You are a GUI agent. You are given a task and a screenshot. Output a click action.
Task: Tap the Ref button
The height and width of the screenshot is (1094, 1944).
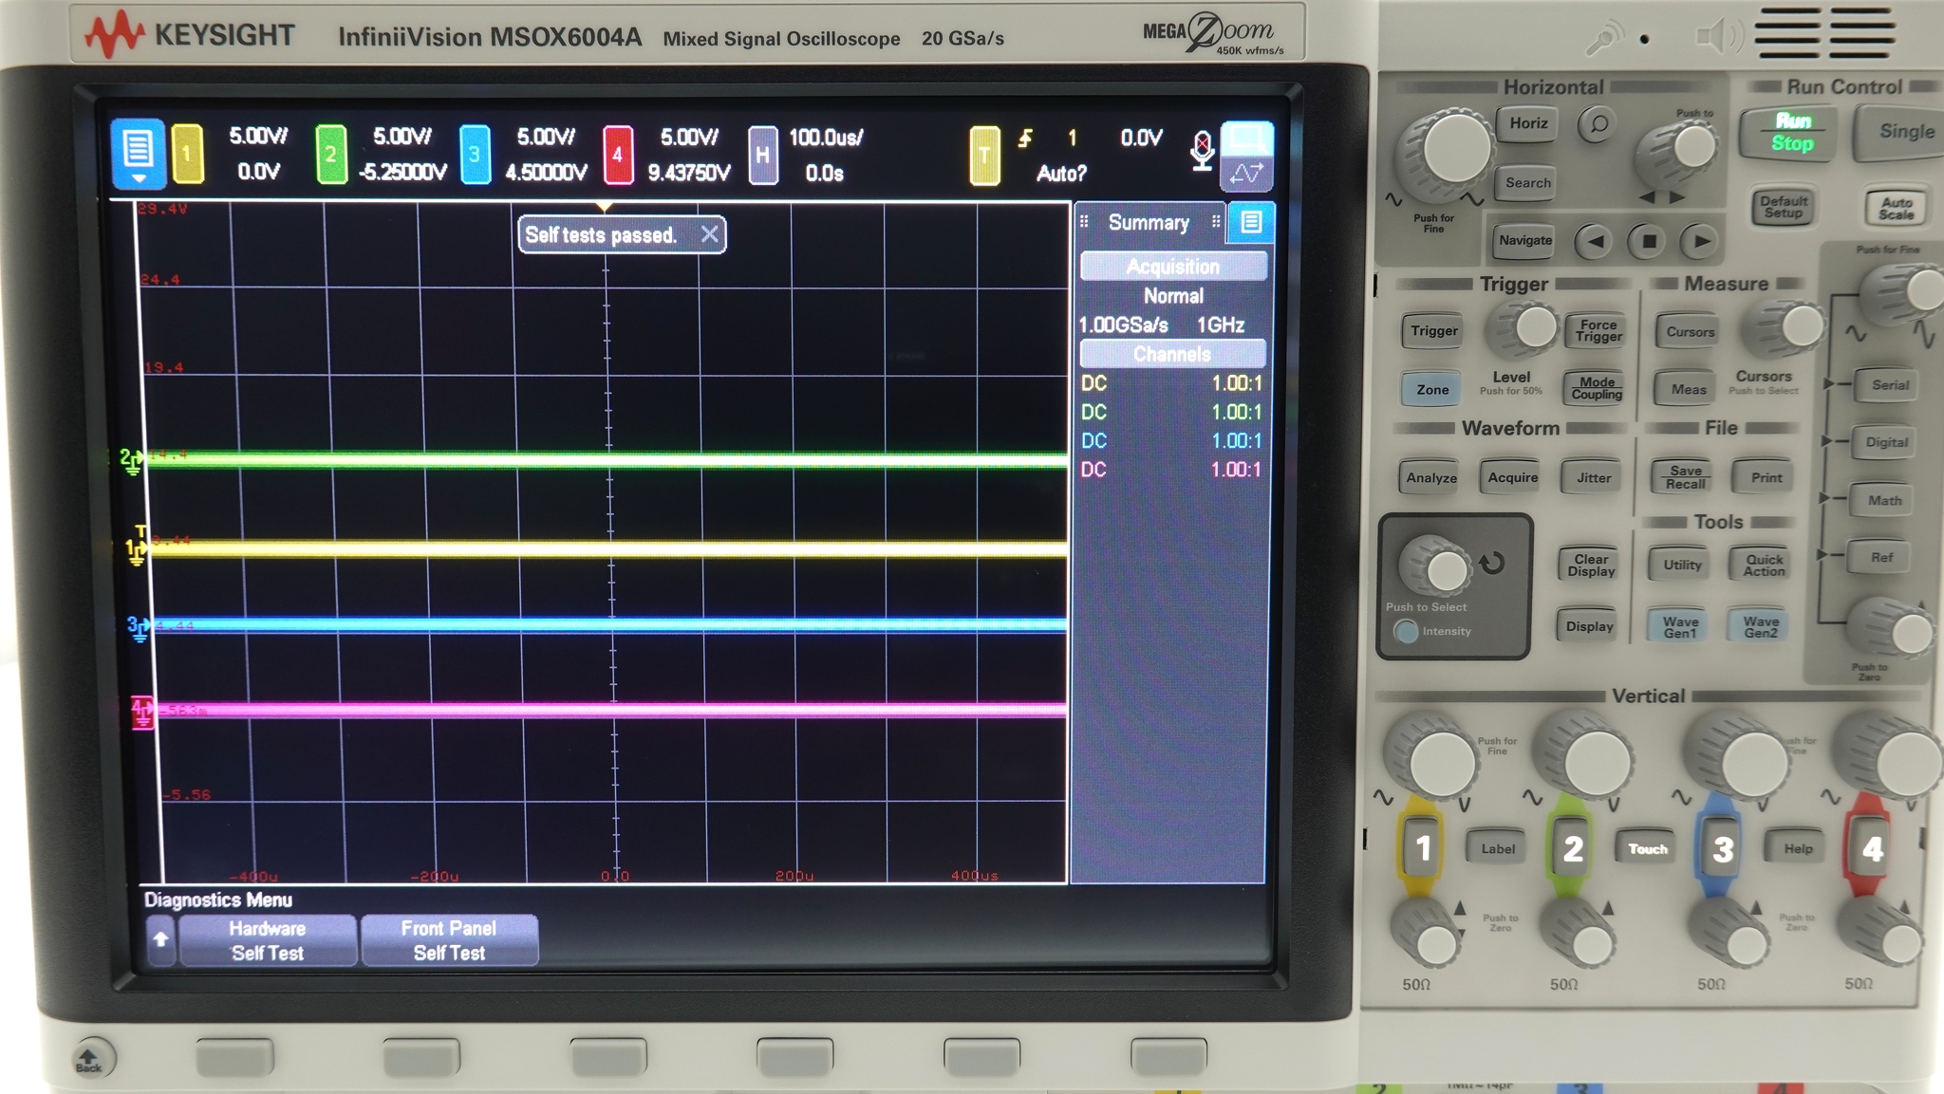(1881, 557)
